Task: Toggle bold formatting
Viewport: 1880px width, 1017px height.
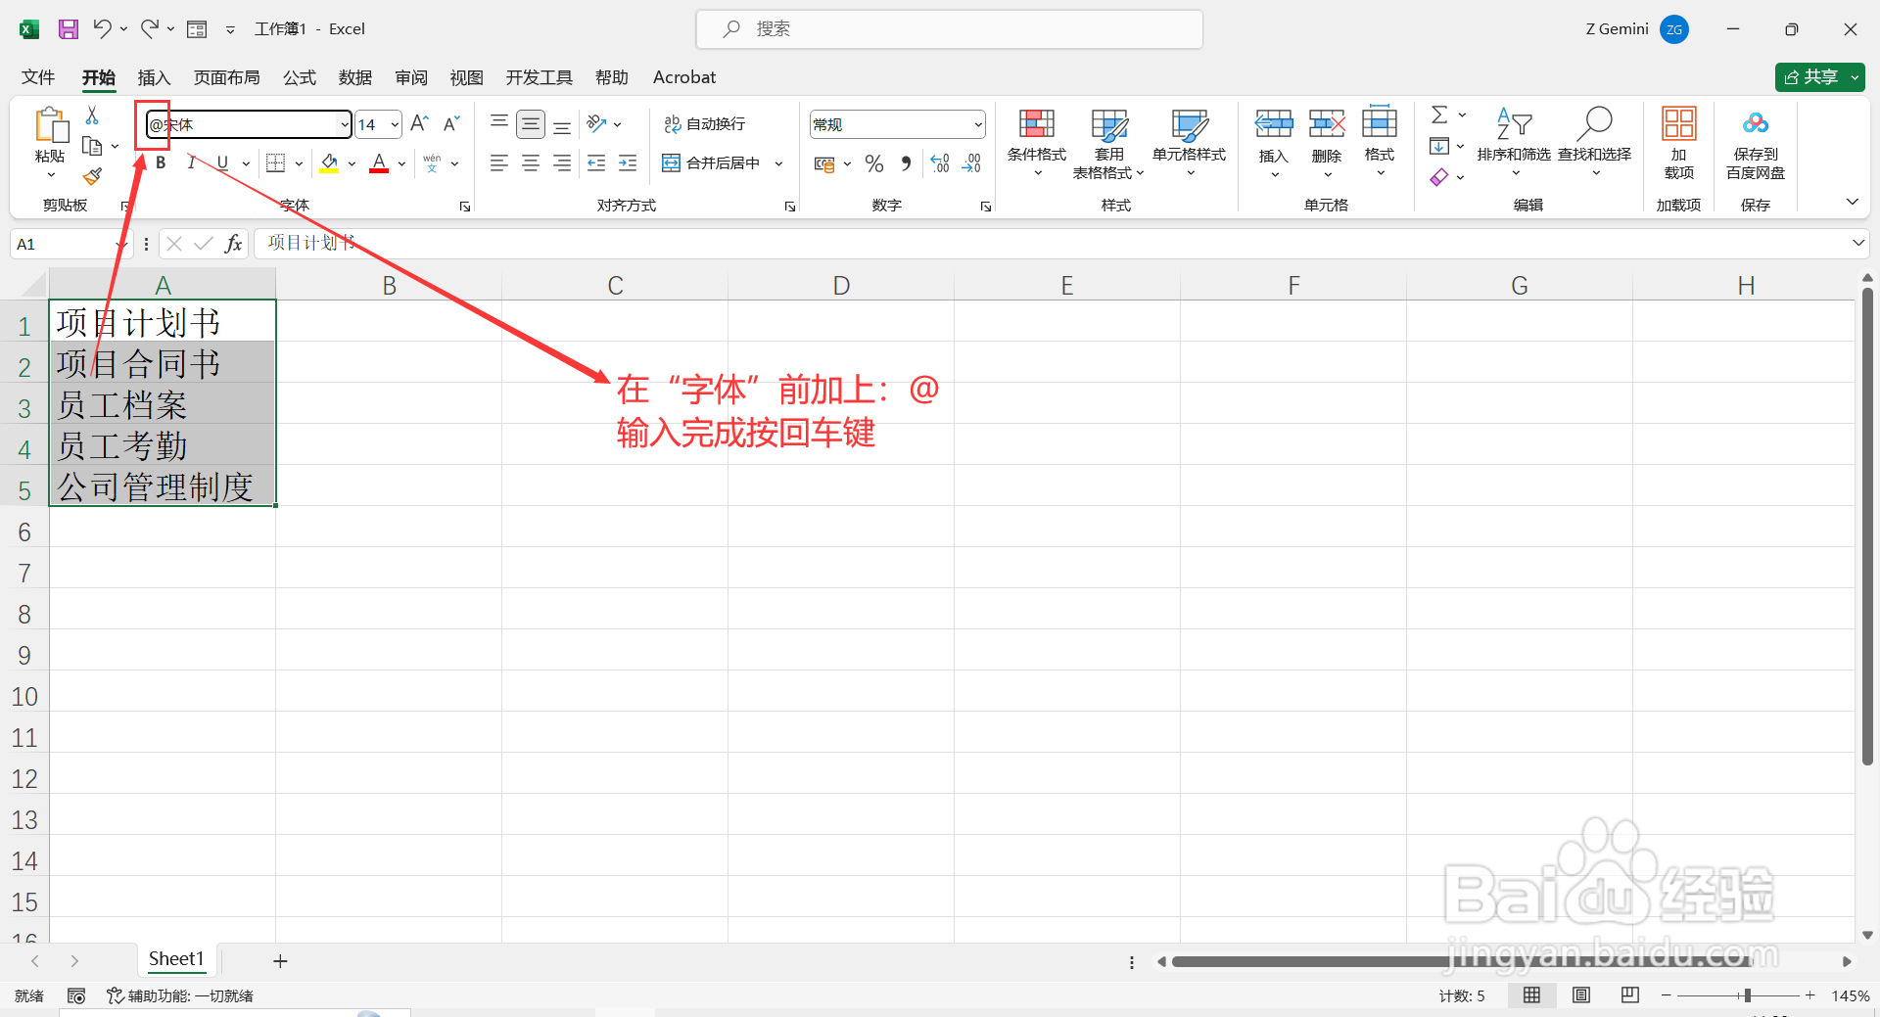Action: point(160,162)
